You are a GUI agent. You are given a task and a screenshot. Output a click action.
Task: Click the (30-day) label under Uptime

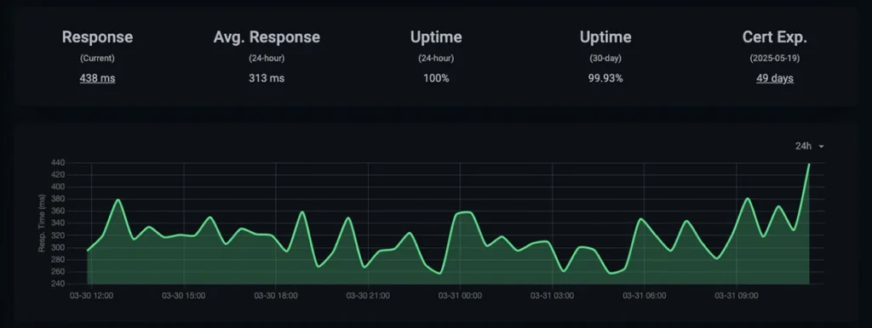[605, 59]
